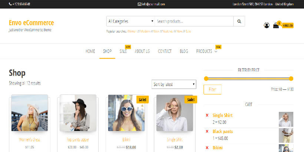Open the user account icon

[x=267, y=26]
